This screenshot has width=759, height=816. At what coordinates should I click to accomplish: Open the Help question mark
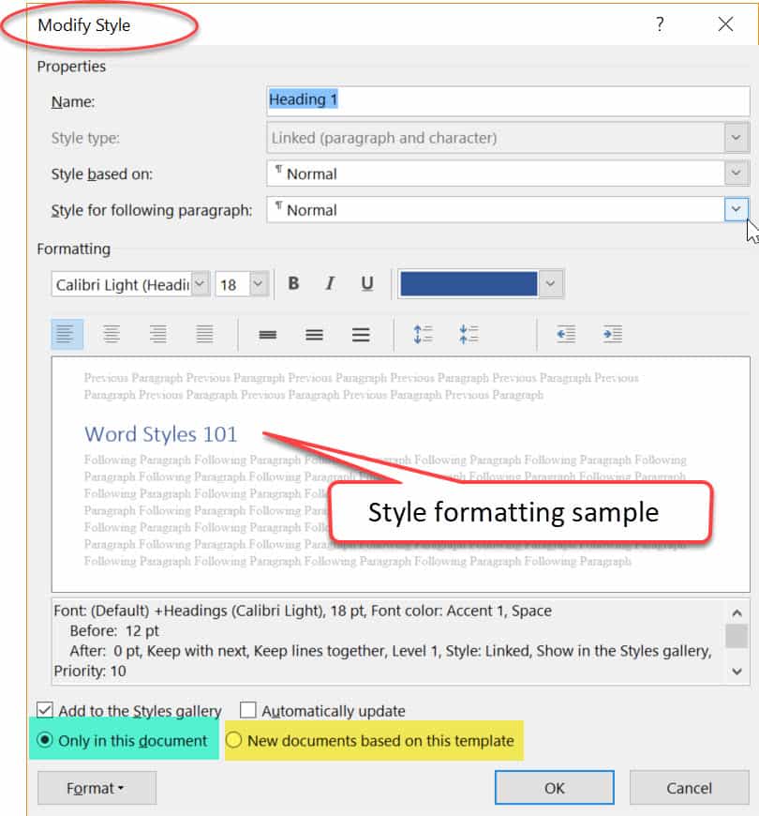coord(659,24)
